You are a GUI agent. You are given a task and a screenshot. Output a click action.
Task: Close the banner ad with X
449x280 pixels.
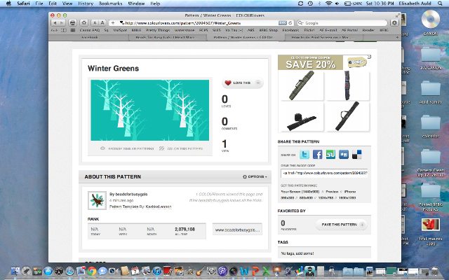tap(369, 57)
